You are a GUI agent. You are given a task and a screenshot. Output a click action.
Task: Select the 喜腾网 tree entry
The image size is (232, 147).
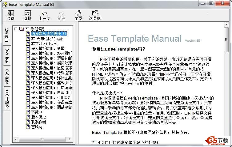pyautogui.click(x=37, y=127)
